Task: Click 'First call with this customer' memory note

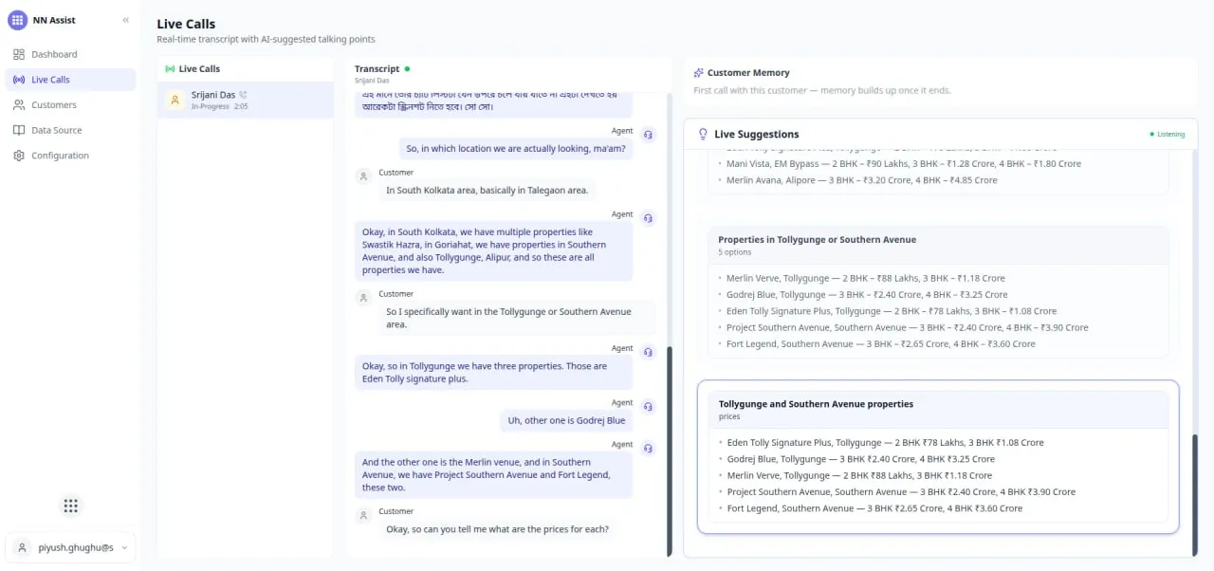Action: coord(822,90)
